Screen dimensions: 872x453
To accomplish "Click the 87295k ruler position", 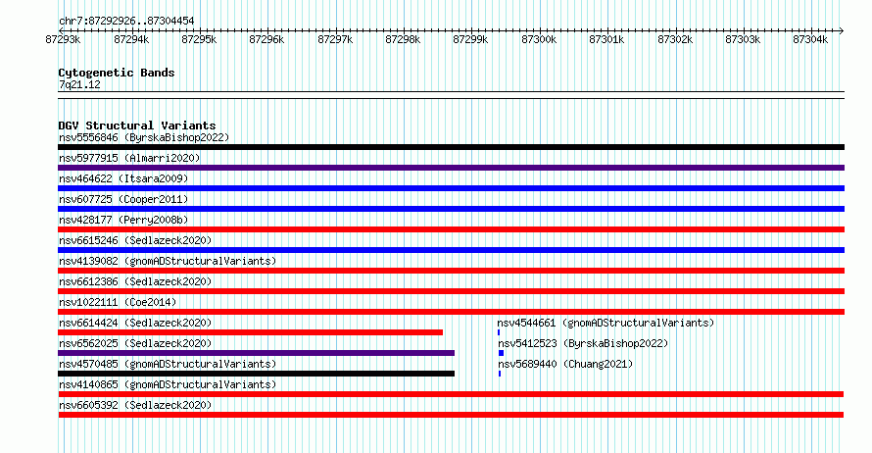I will coord(199,39).
